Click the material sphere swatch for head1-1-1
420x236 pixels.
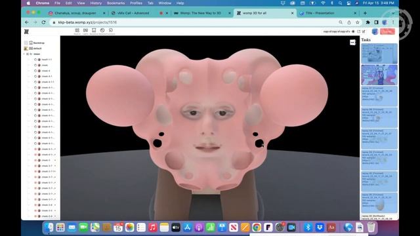tap(39, 60)
